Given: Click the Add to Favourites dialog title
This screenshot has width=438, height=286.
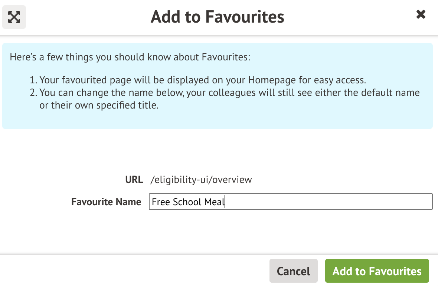Looking at the screenshot, I should 218,17.
